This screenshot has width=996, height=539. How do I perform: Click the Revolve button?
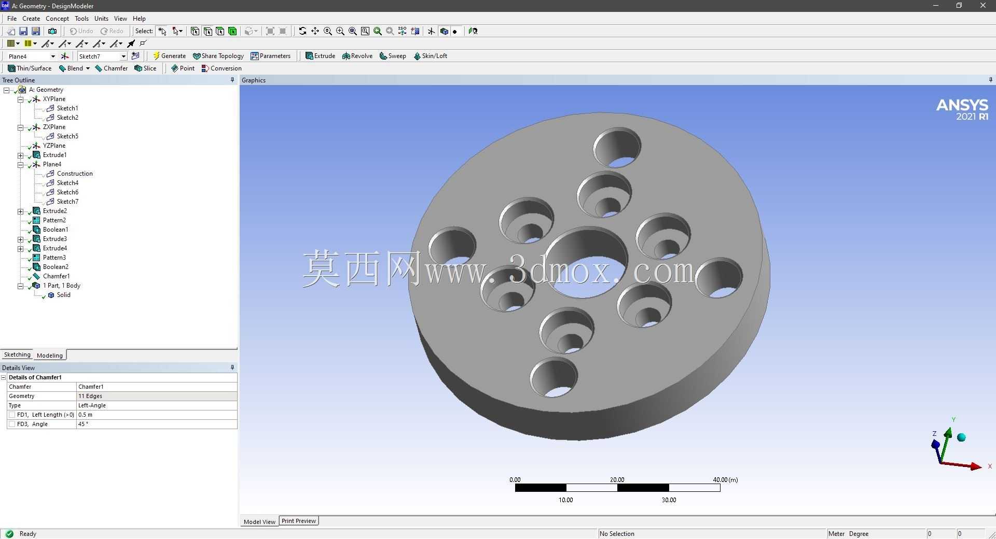click(357, 56)
